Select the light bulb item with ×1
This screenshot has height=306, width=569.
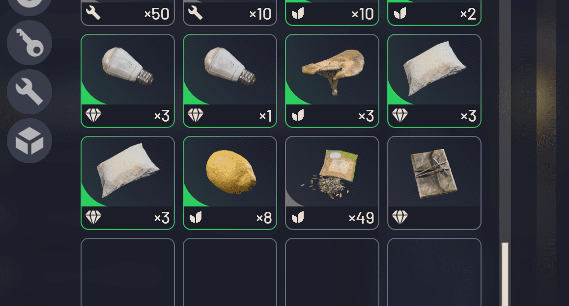click(x=230, y=81)
